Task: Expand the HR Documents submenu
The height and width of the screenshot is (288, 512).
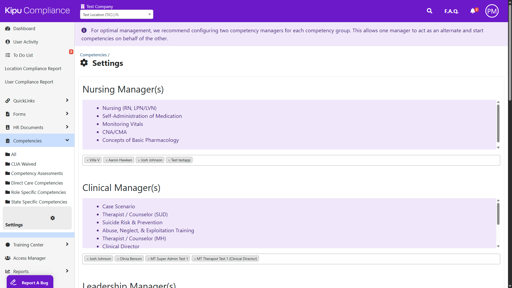Action: click(67, 127)
